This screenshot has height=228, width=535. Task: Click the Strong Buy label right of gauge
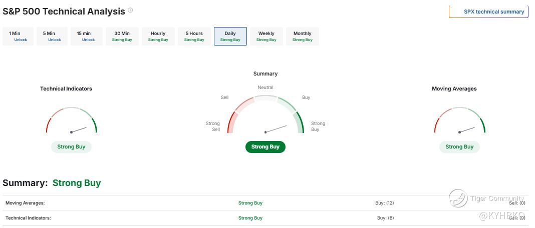click(x=318, y=126)
